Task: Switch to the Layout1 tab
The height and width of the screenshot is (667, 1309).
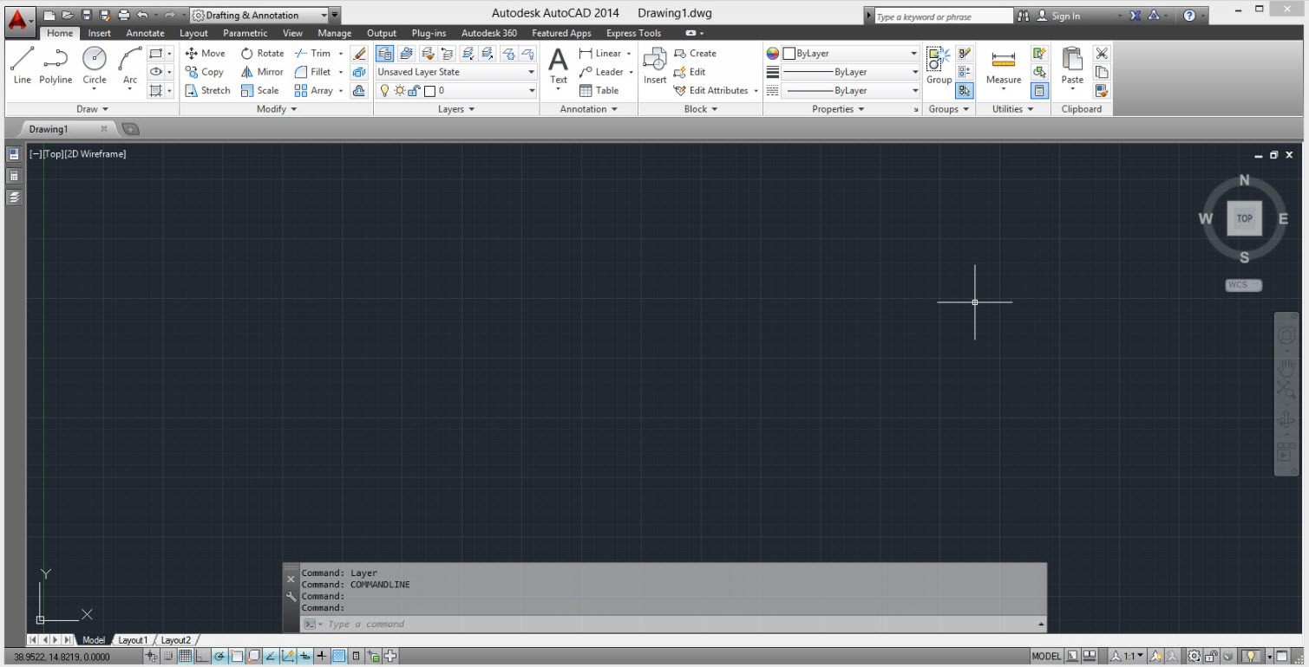Action: coord(133,640)
